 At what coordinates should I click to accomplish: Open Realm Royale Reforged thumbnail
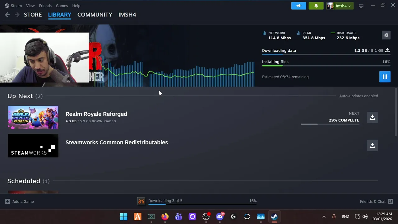coord(33,117)
